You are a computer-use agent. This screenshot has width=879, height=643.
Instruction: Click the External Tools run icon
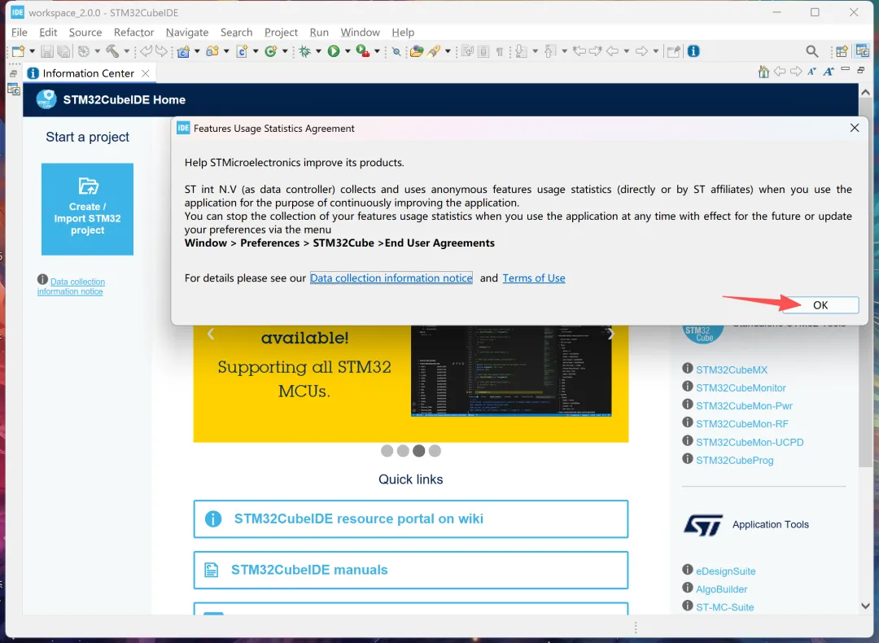(363, 51)
